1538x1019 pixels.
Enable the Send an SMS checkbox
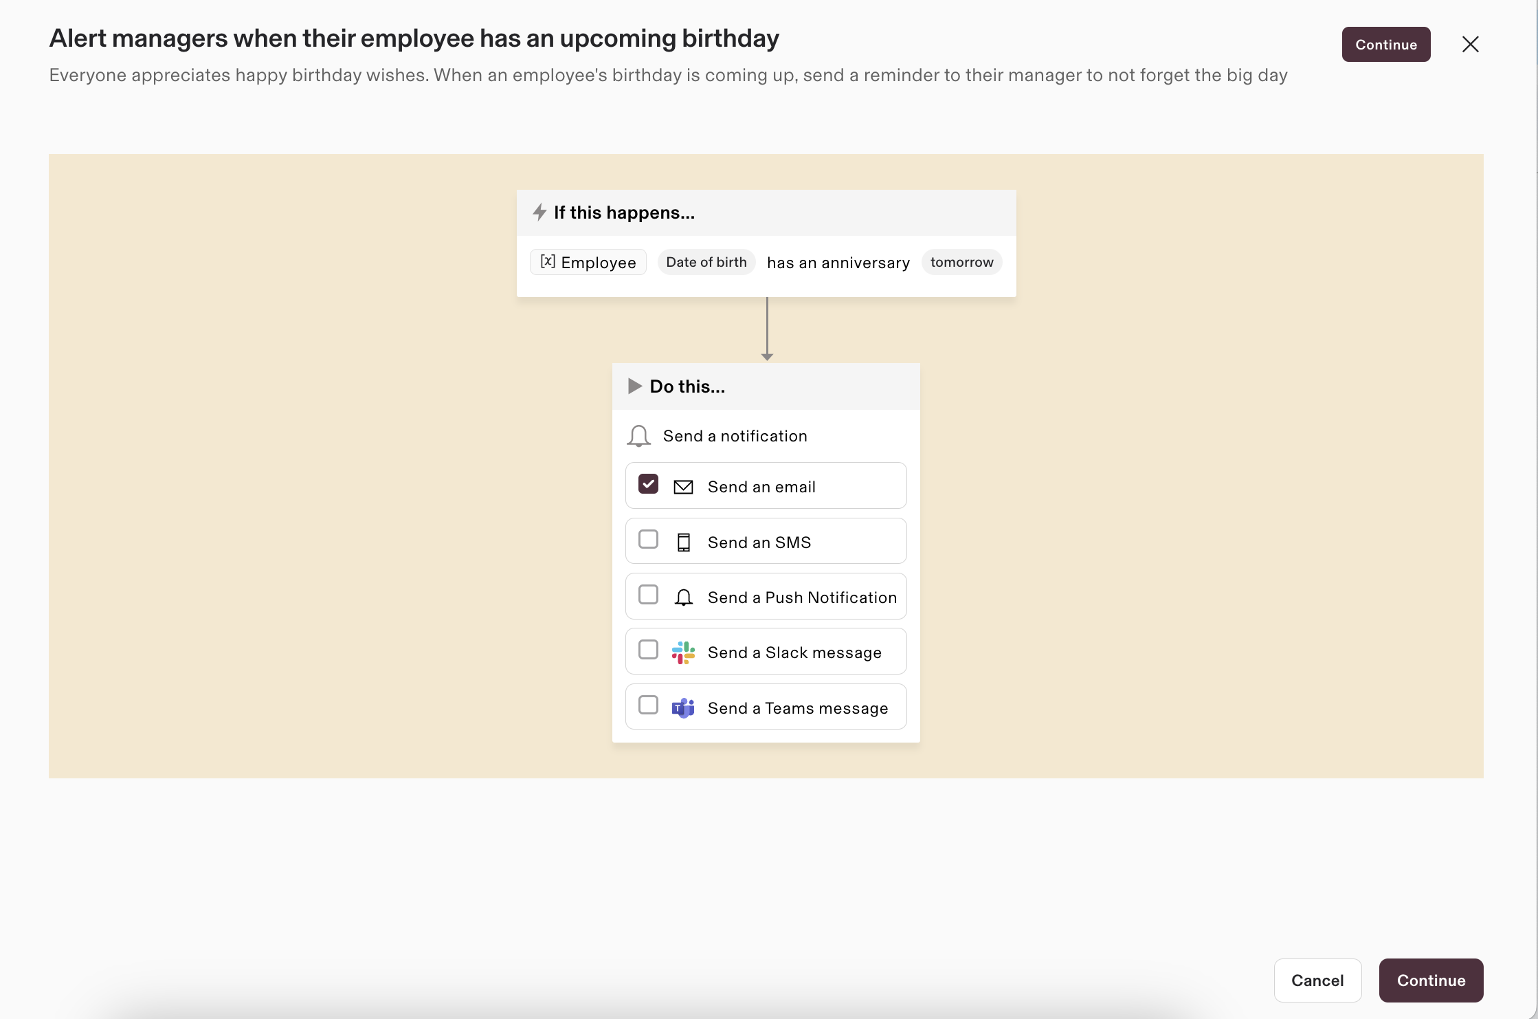(x=648, y=540)
